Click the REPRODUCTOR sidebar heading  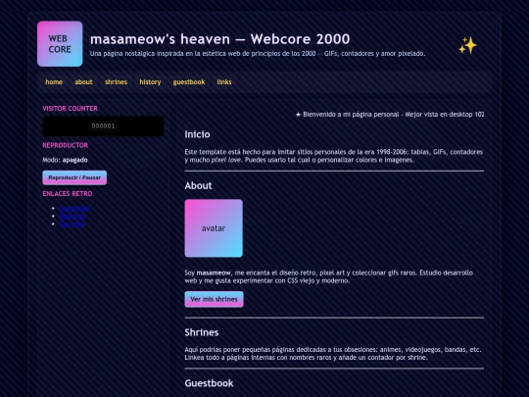coord(66,145)
